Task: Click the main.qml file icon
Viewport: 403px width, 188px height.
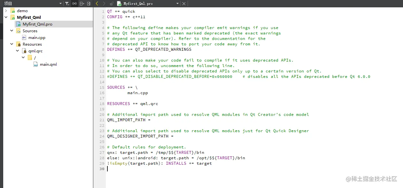Action: (36, 64)
